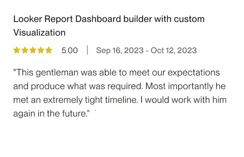
Task: Click the first yellow rating star
Action: [17, 51]
